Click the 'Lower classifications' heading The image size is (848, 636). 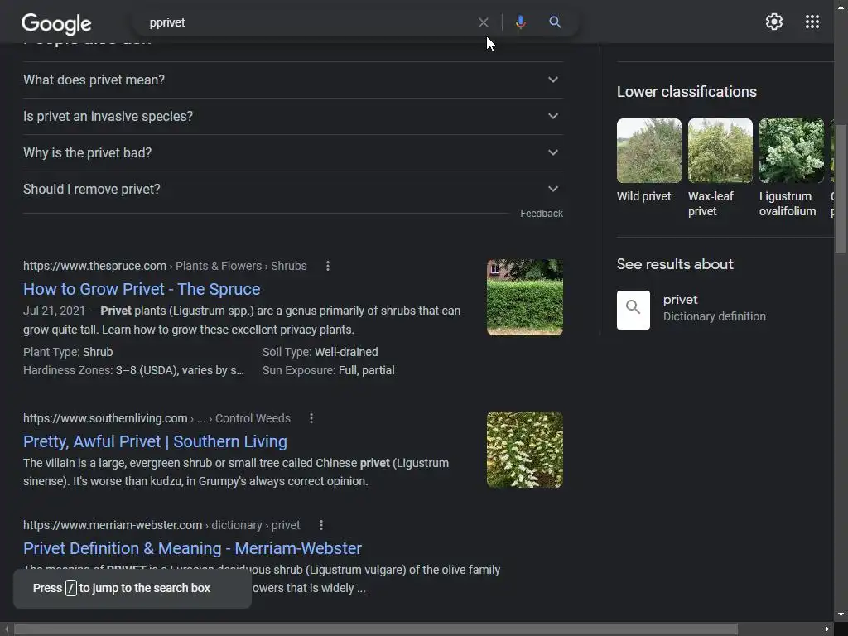[687, 92]
